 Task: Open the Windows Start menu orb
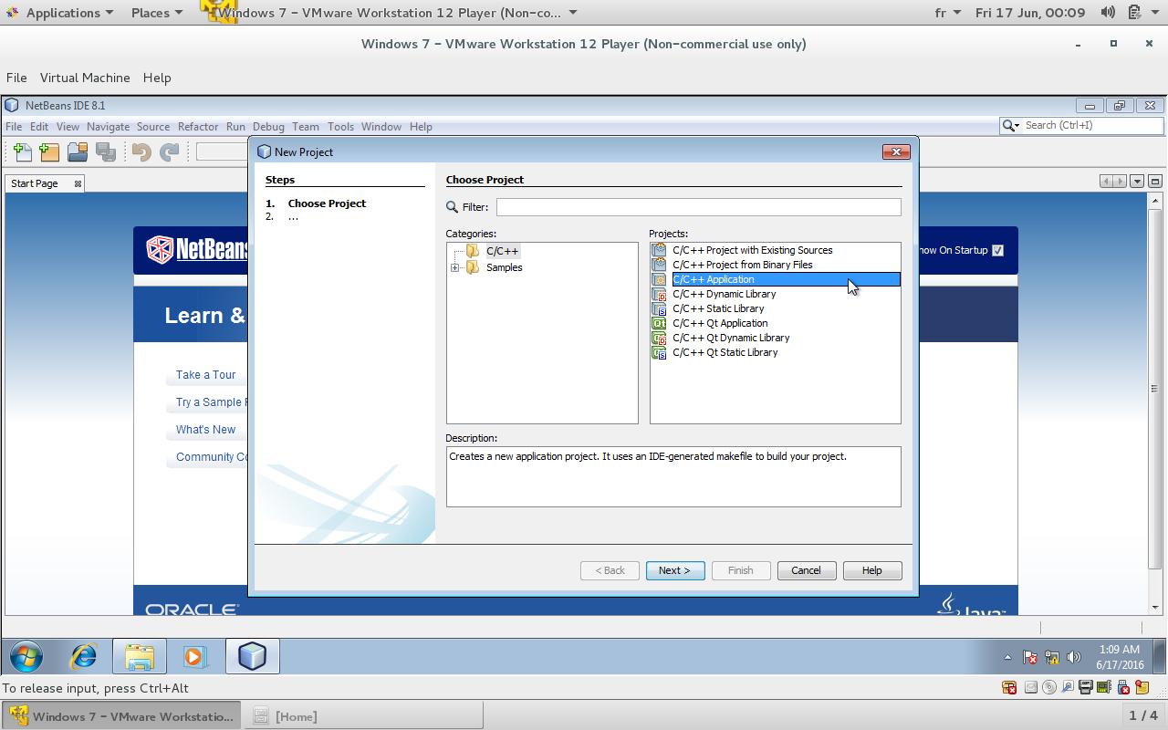(x=26, y=656)
